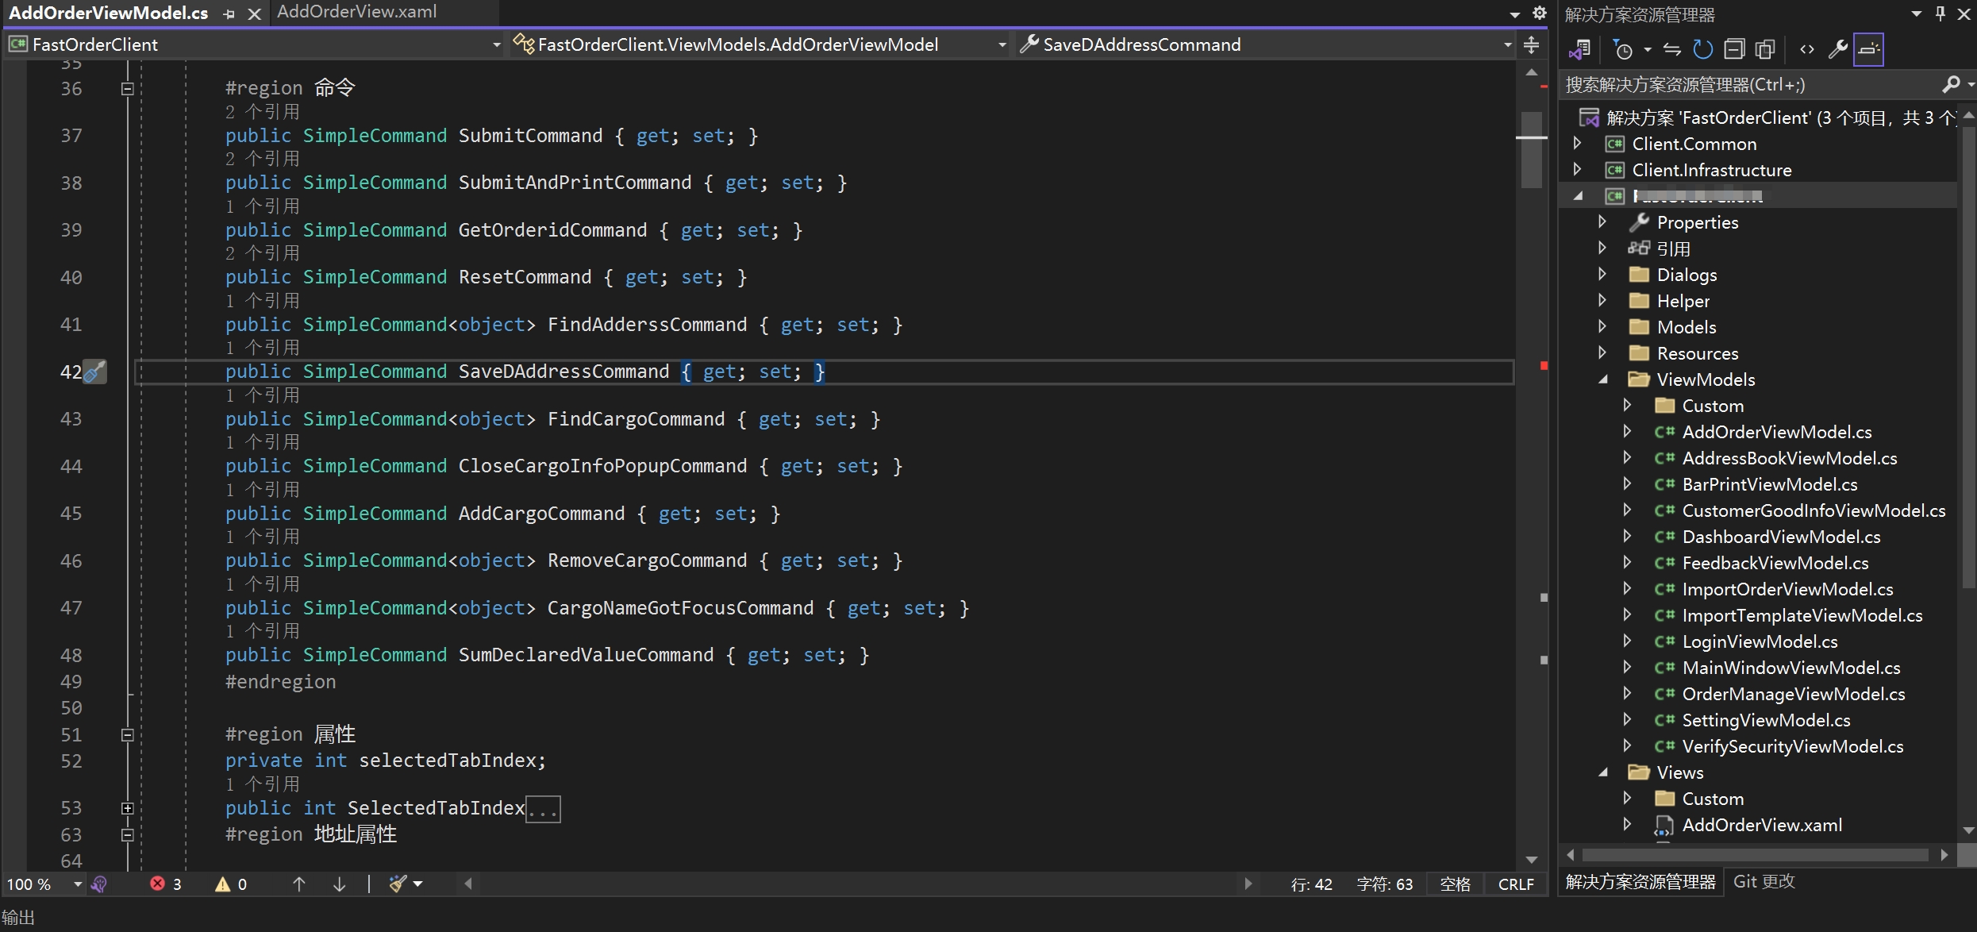Click the 1 个引用 link above FindCargoCommand
This screenshot has height=932, width=1977.
point(262,395)
